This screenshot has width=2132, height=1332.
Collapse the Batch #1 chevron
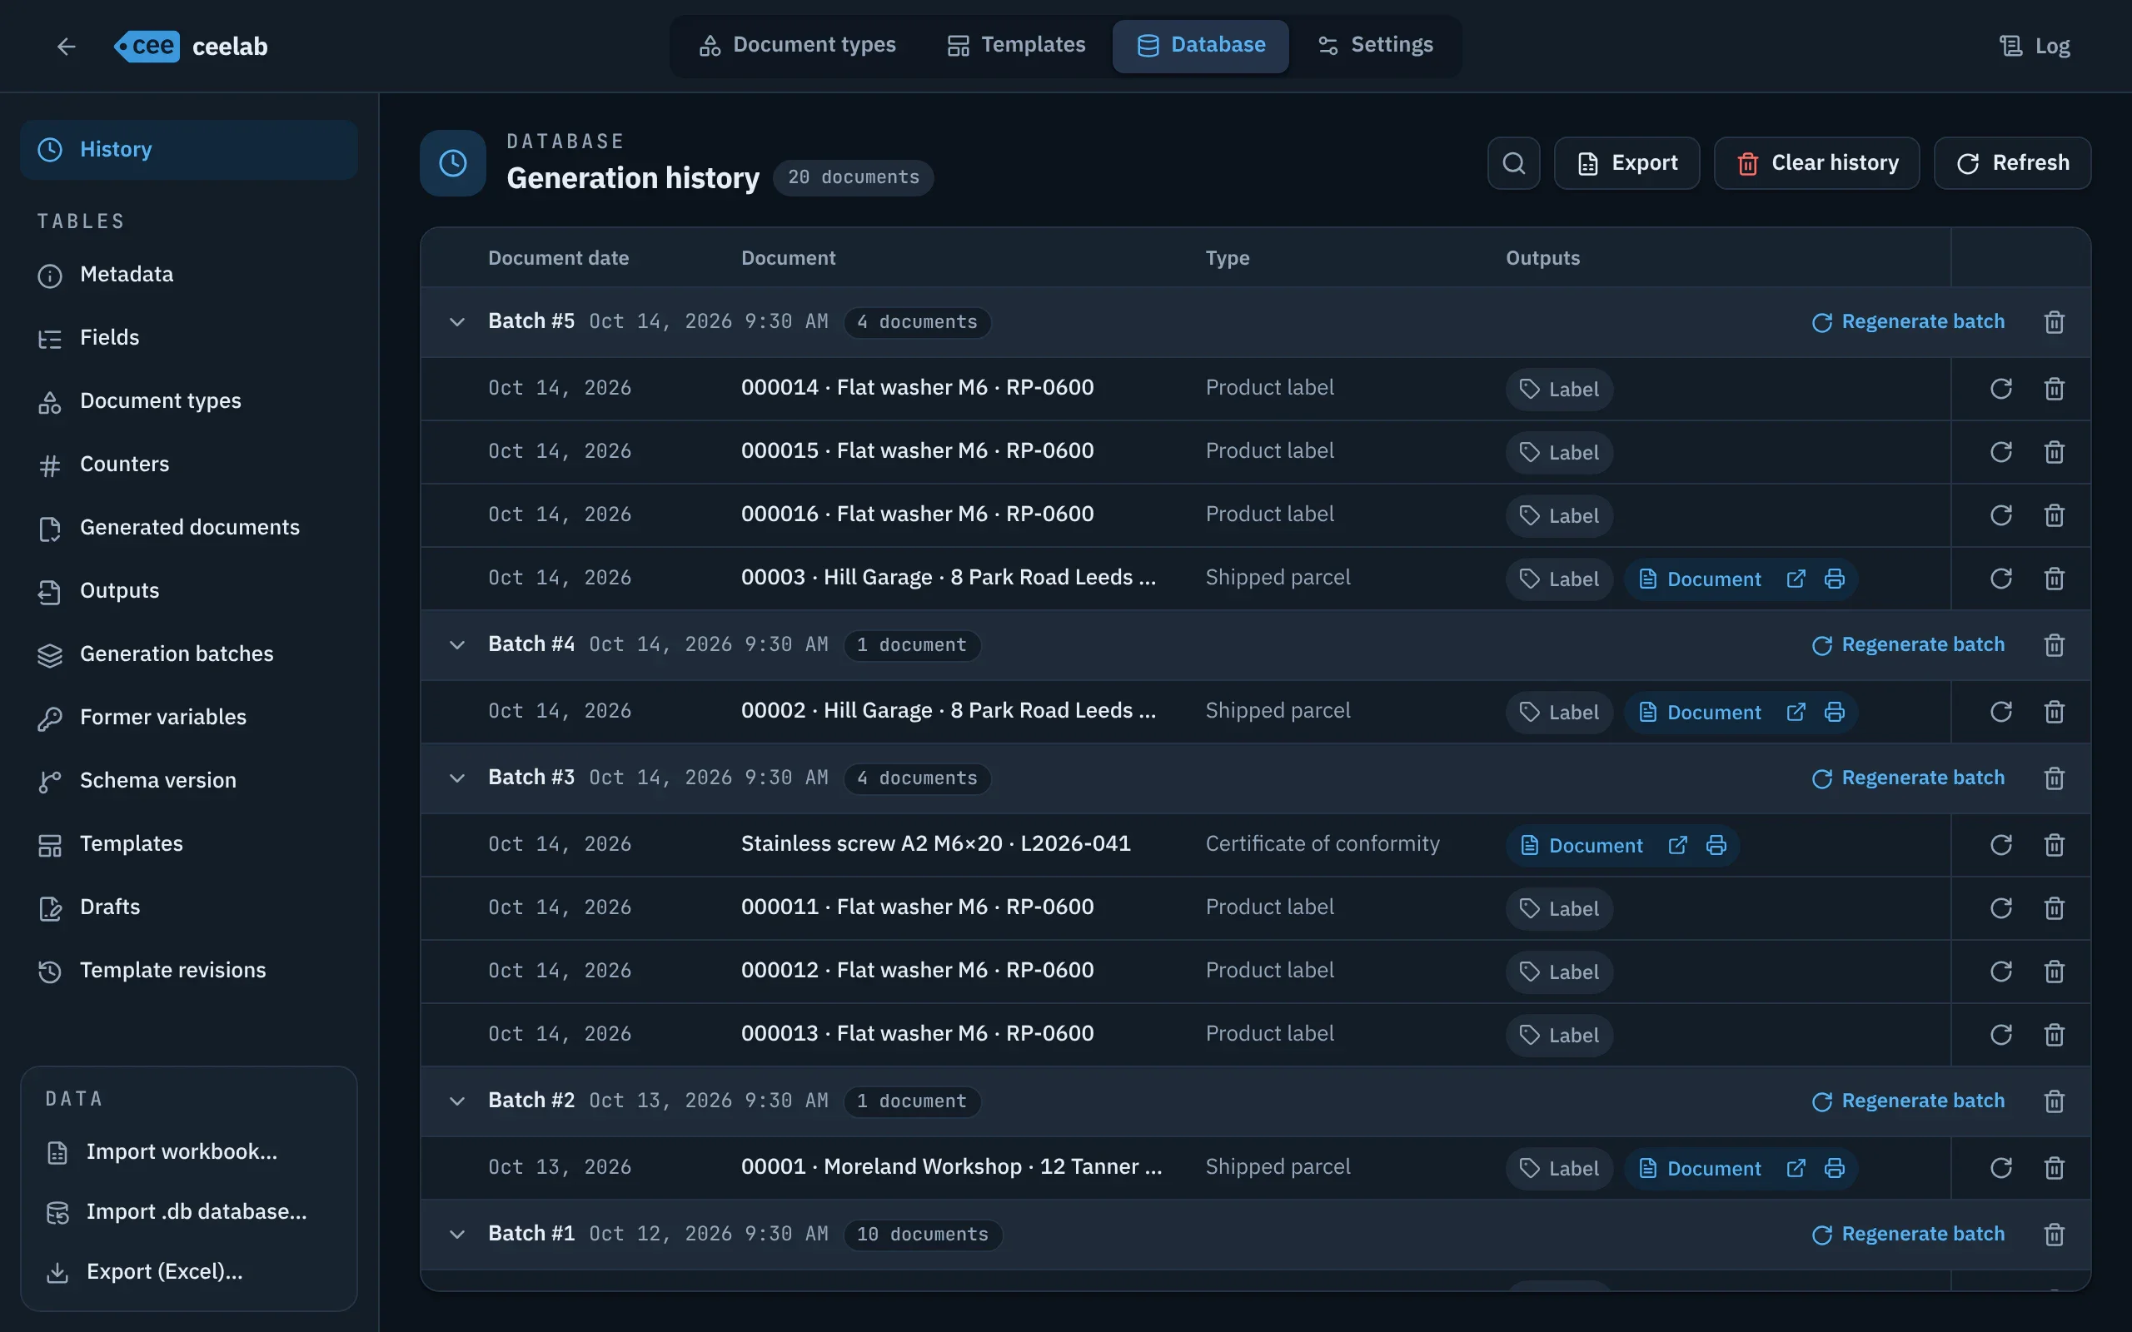pyautogui.click(x=456, y=1233)
